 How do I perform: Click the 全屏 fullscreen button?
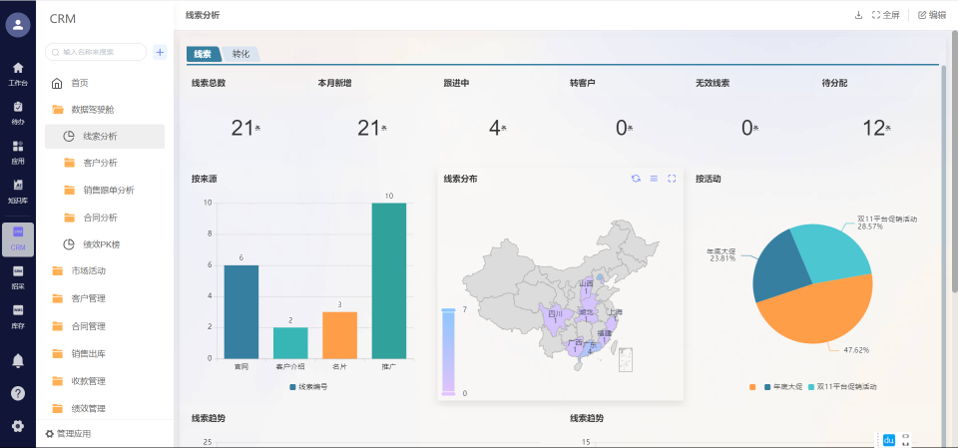885,15
